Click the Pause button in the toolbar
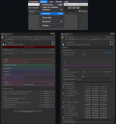Viewport: 116px width, 124px height. 74,8
